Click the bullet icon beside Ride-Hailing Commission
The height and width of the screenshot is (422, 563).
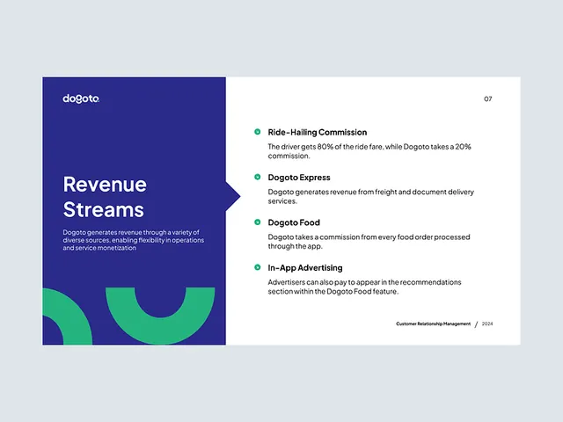258,132
